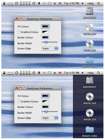Click the Border Width slider in upper Preferences window
This screenshot has height=140, width=105.
pos(50,42)
